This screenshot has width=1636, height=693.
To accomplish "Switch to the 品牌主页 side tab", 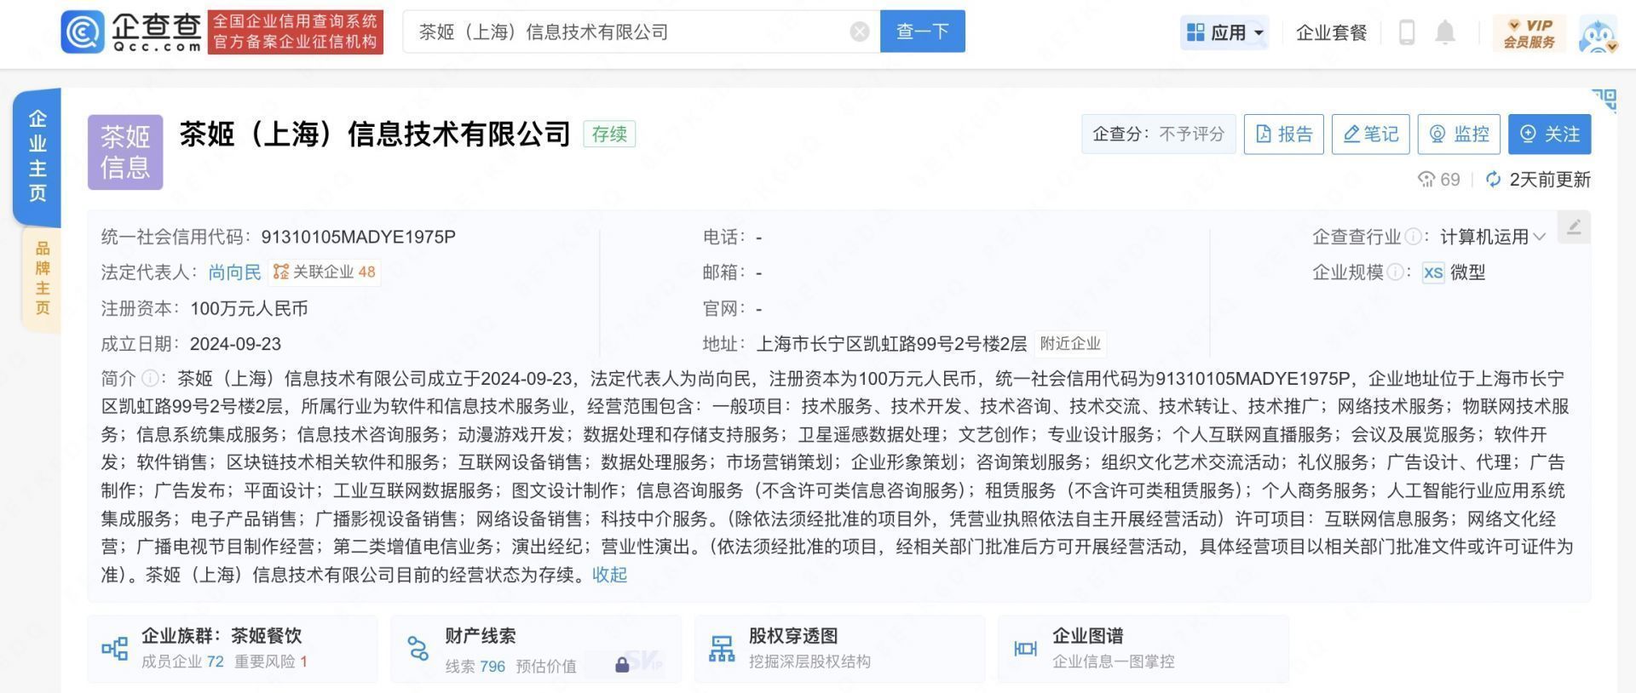I will [42, 278].
